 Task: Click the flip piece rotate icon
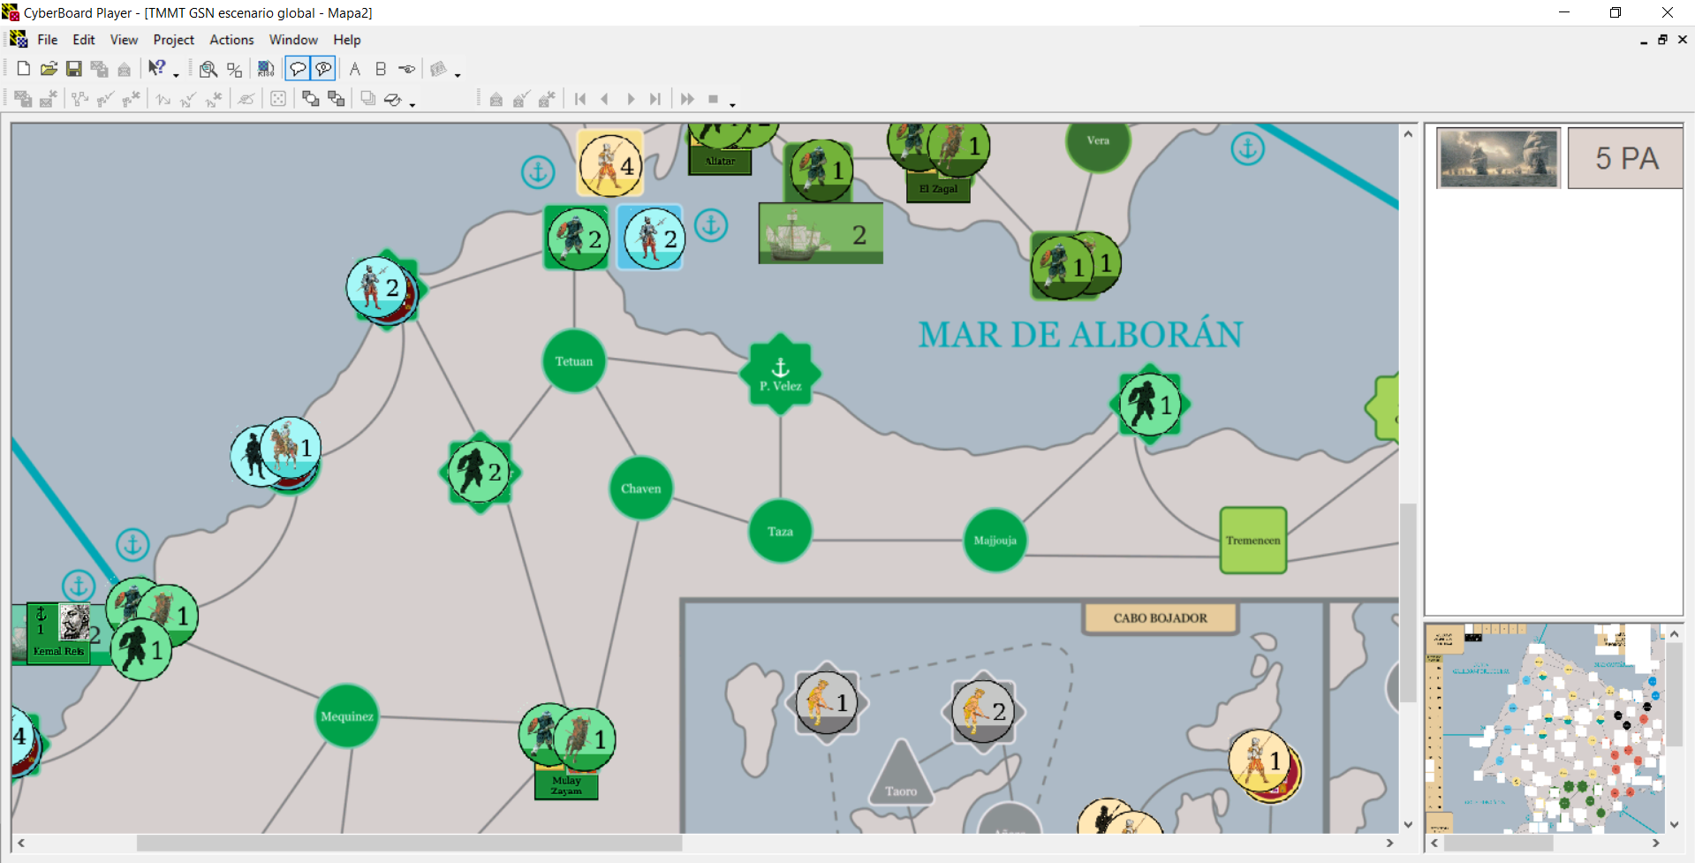point(393,99)
